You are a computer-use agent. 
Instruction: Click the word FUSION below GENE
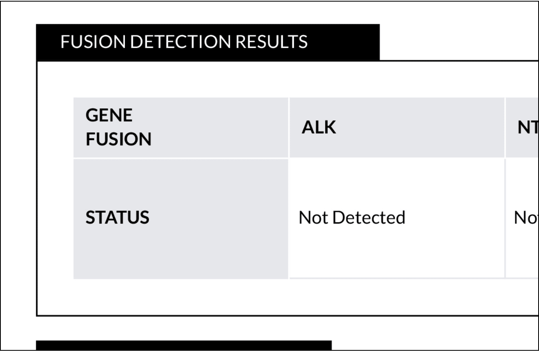click(x=118, y=139)
